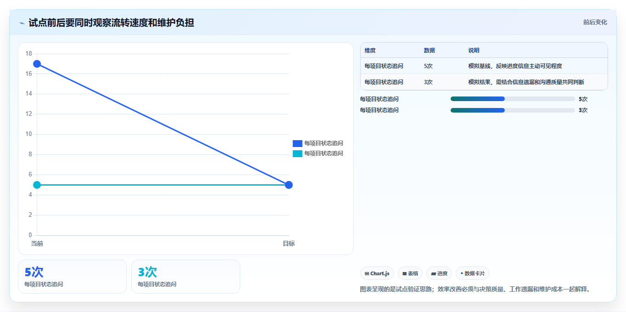Click the grid icon in the 表格 tag
This screenshot has width=626, height=312.
pos(405,273)
